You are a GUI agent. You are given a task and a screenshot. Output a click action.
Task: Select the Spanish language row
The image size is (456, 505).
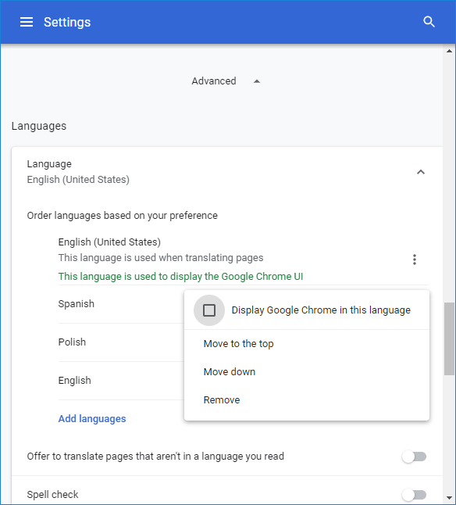pyautogui.click(x=121, y=304)
